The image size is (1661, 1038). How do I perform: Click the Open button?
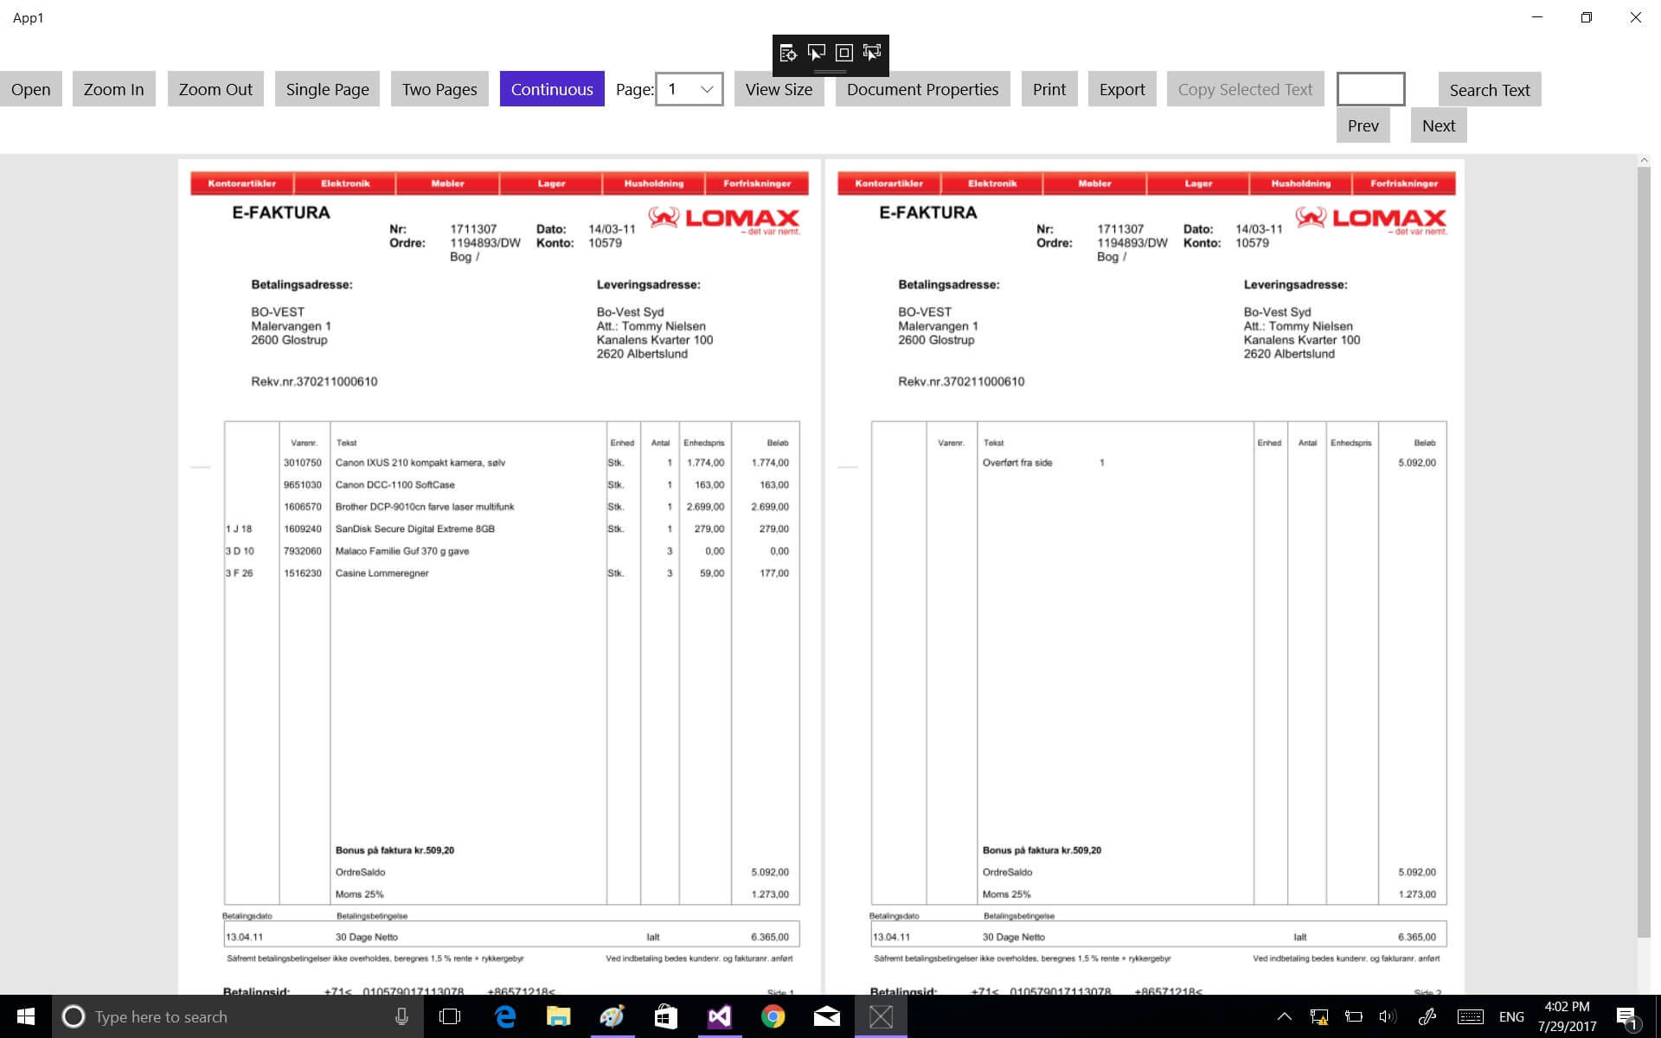point(31,89)
